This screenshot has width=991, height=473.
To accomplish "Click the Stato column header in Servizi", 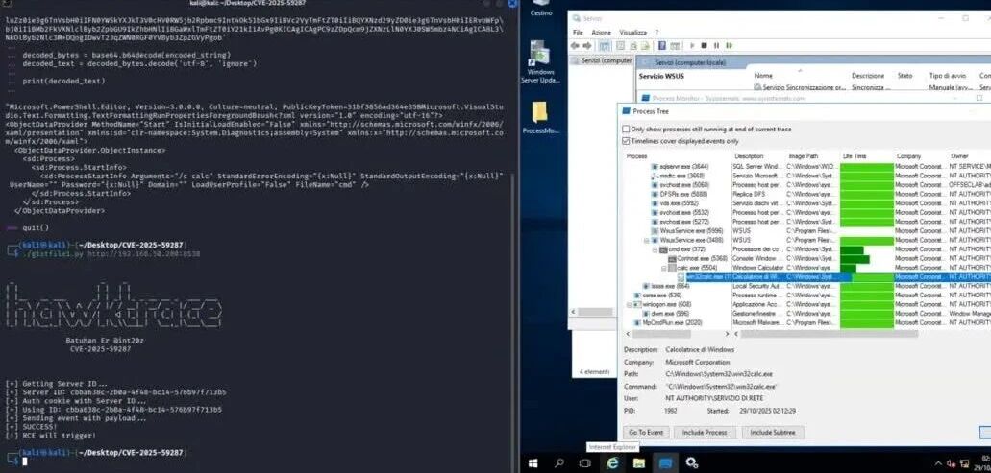I will (x=905, y=76).
